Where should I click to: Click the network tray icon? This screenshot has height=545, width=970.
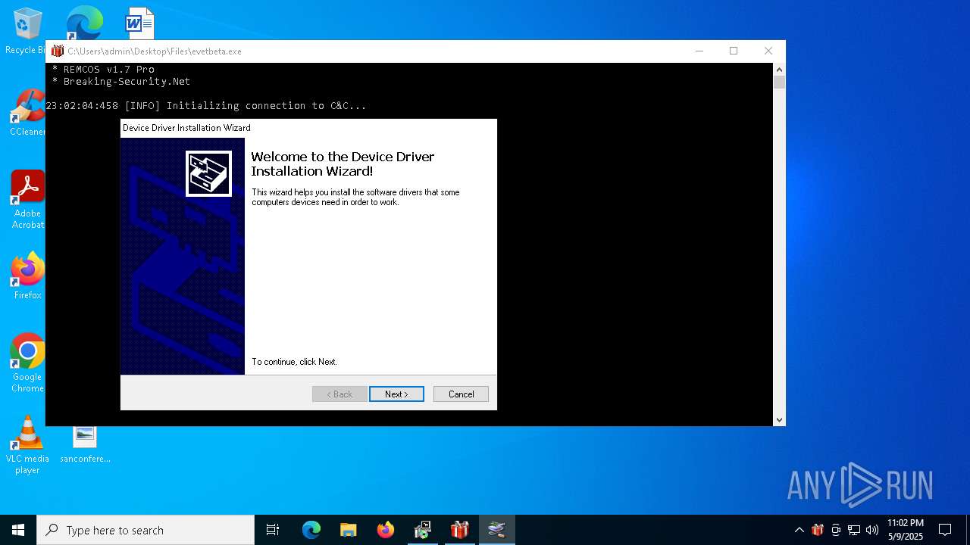pos(854,530)
